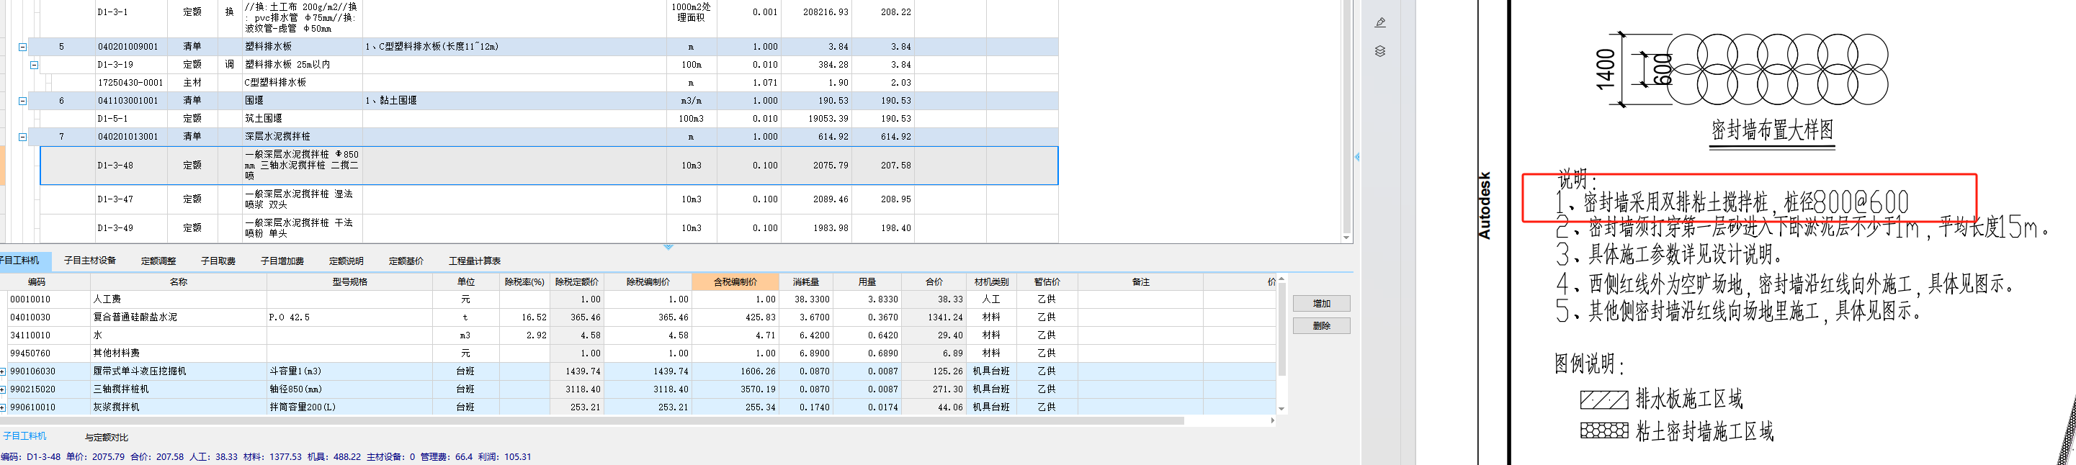Click the pencil annotate icon in the drawing viewer
The width and height of the screenshot is (2076, 465).
pos(1379,23)
